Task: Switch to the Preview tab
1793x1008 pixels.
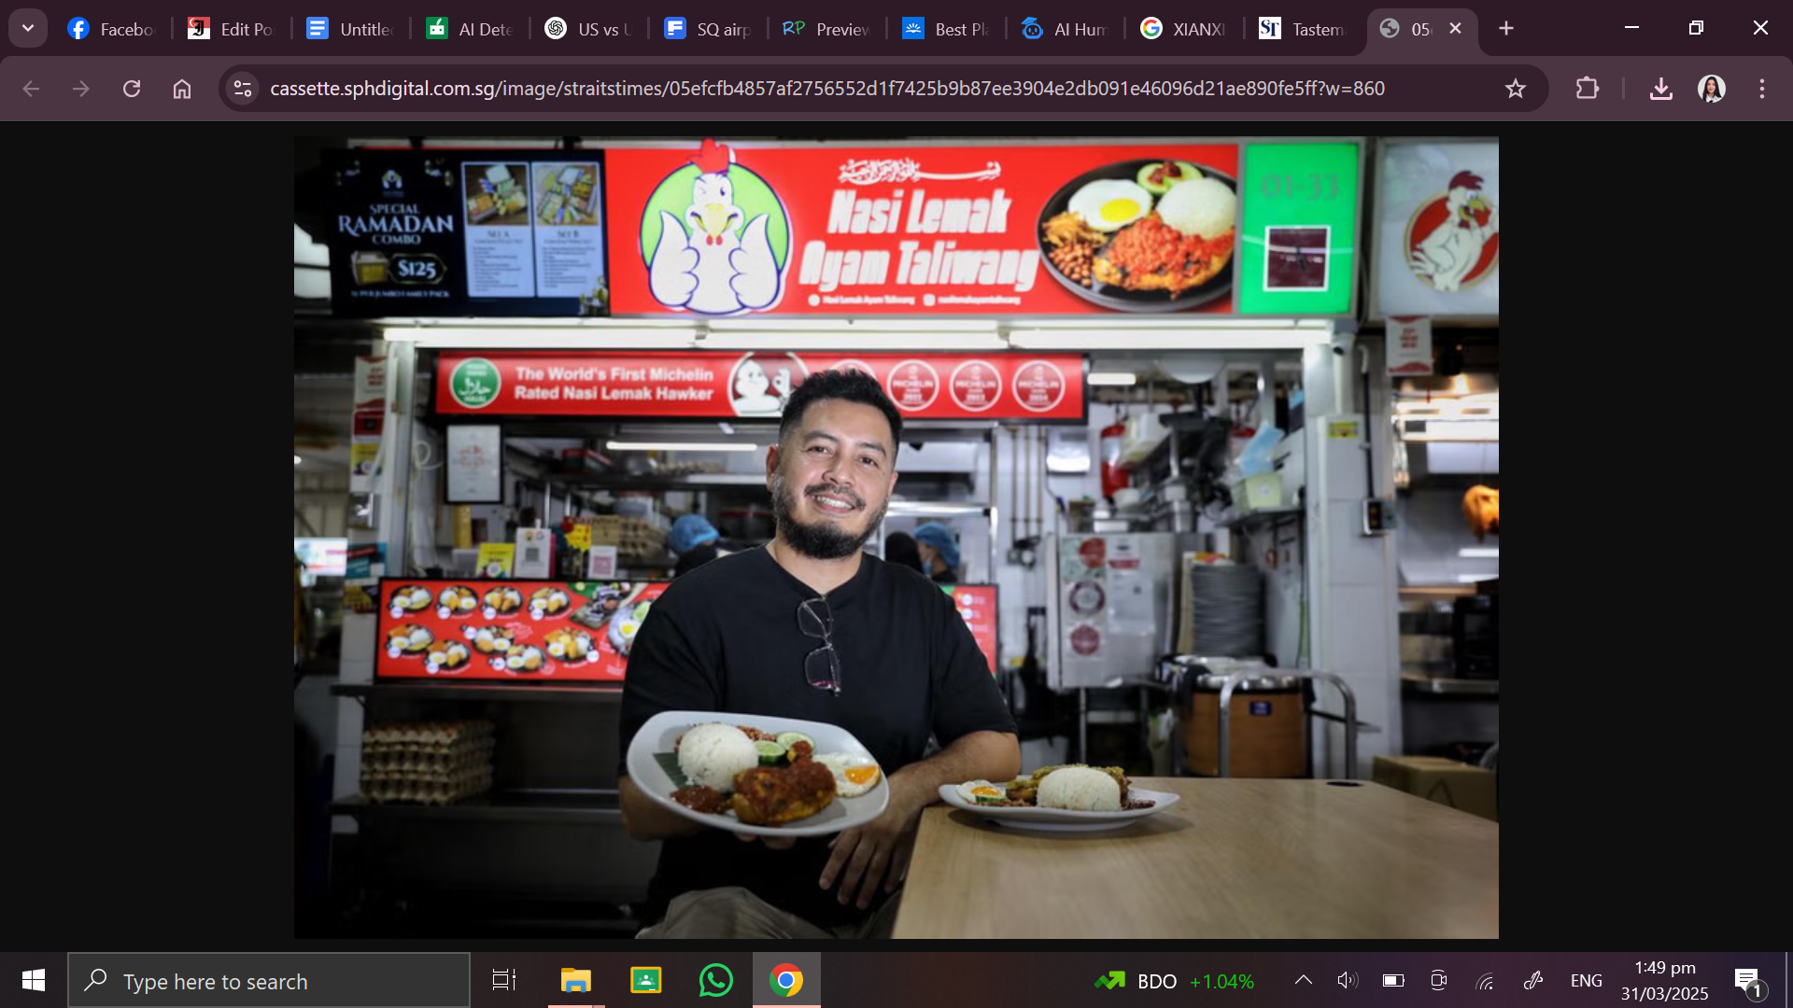Action: 826,29
